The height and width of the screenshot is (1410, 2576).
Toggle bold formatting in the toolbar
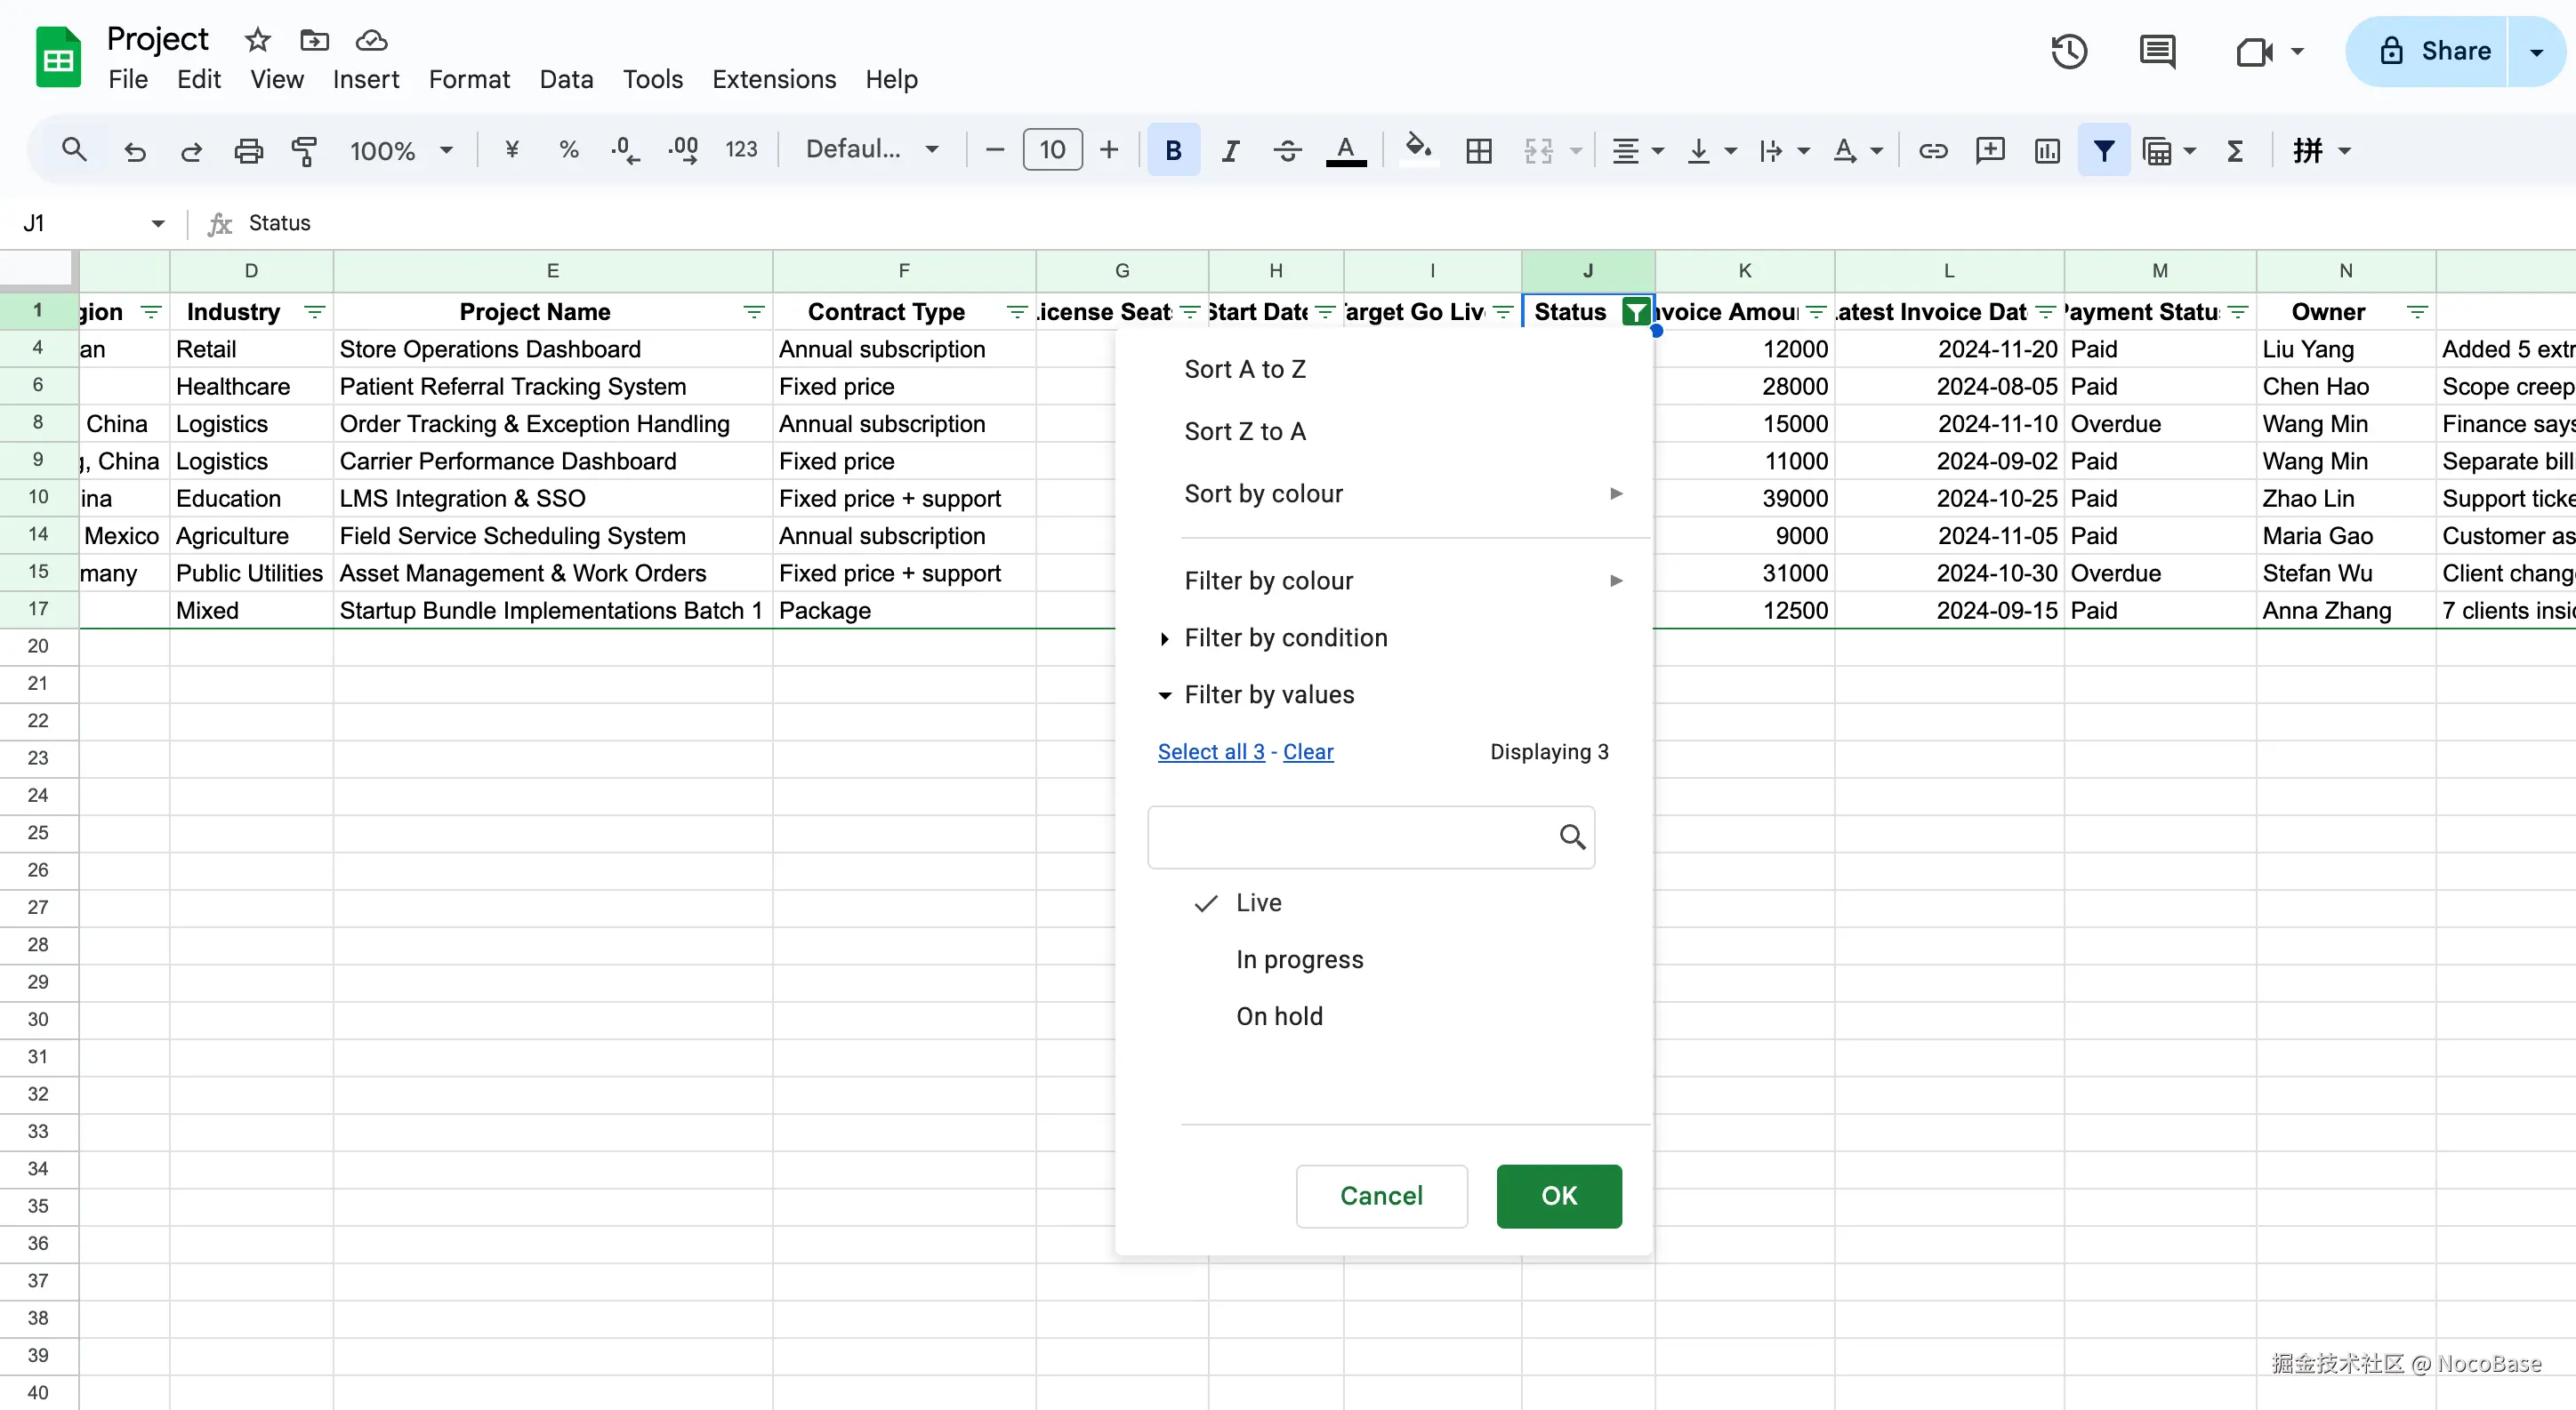tap(1172, 150)
